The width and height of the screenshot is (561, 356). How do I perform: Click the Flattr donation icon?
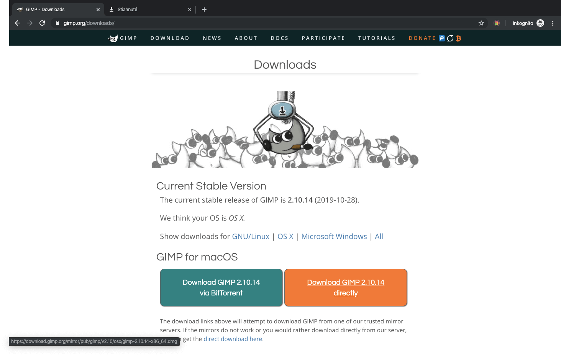[x=450, y=38]
